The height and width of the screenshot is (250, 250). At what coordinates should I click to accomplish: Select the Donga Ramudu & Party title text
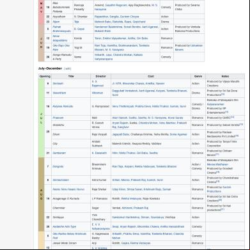pyautogui.click(x=62, y=57)
